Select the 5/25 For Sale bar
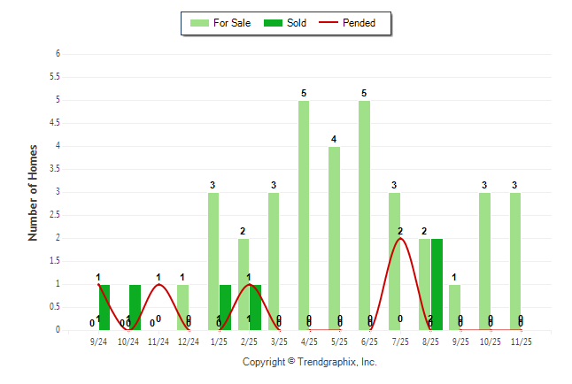The height and width of the screenshot is (384, 572). 334,238
